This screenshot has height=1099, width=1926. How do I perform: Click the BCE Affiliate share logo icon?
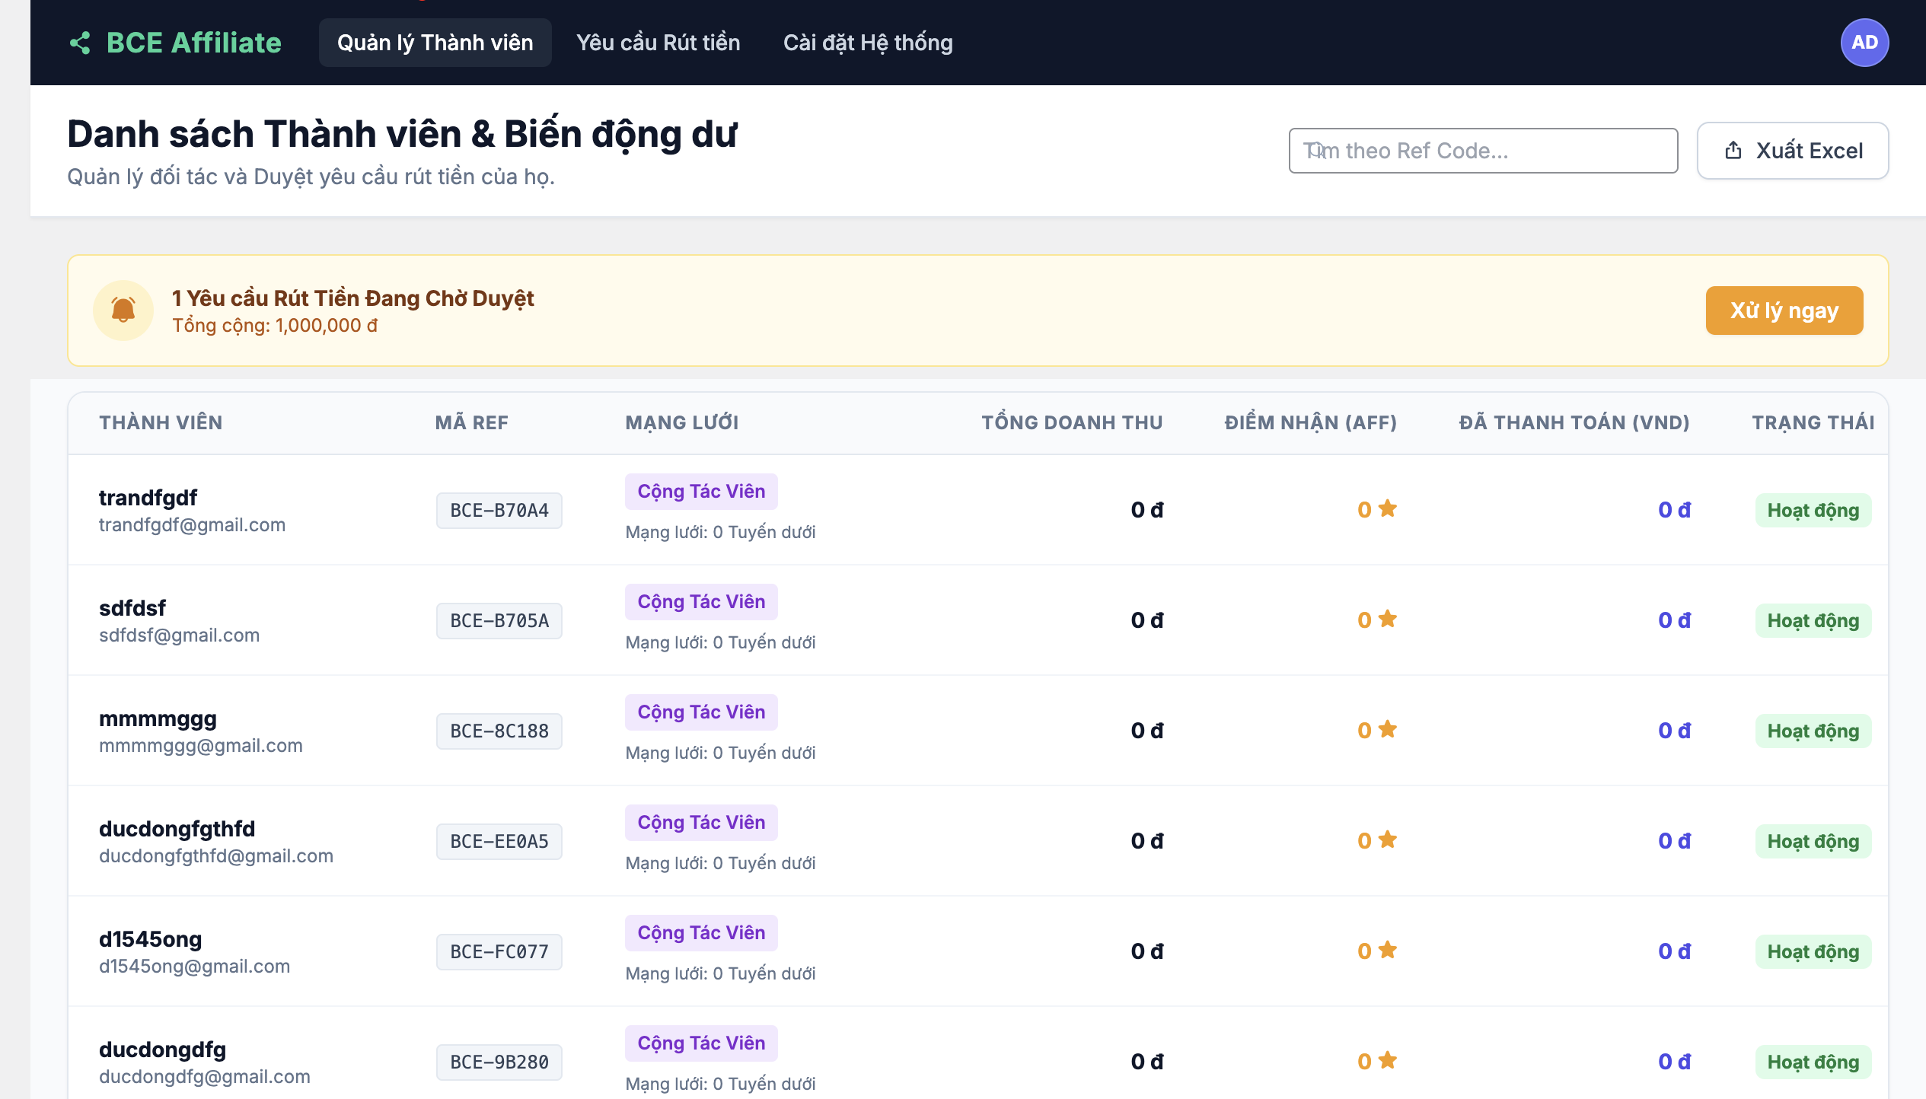[x=80, y=43]
